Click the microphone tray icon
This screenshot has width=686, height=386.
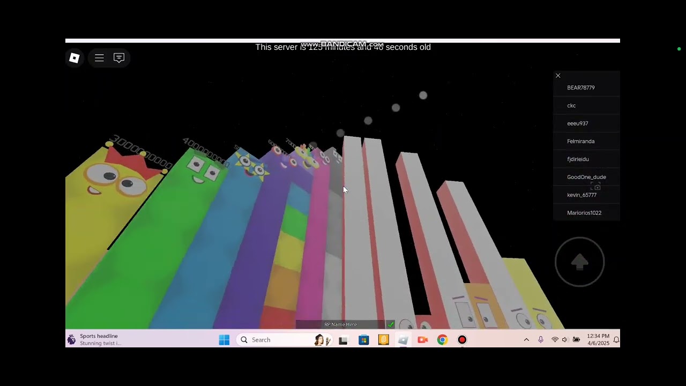(541, 340)
